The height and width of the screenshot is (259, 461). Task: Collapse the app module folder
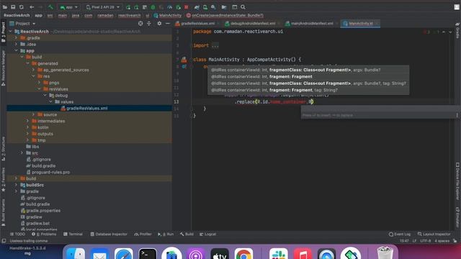point(16,51)
